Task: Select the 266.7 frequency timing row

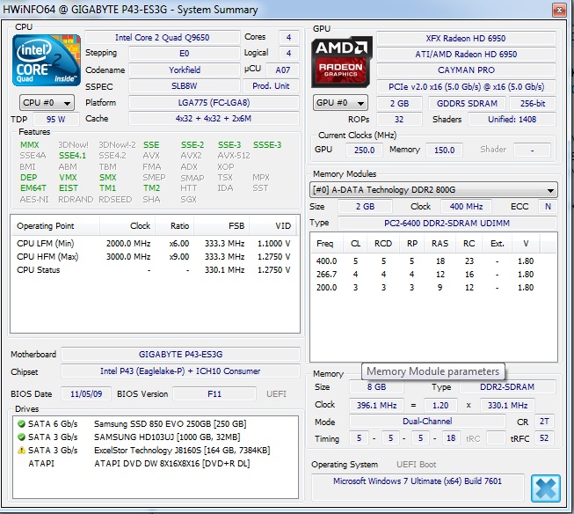Action: (433, 275)
